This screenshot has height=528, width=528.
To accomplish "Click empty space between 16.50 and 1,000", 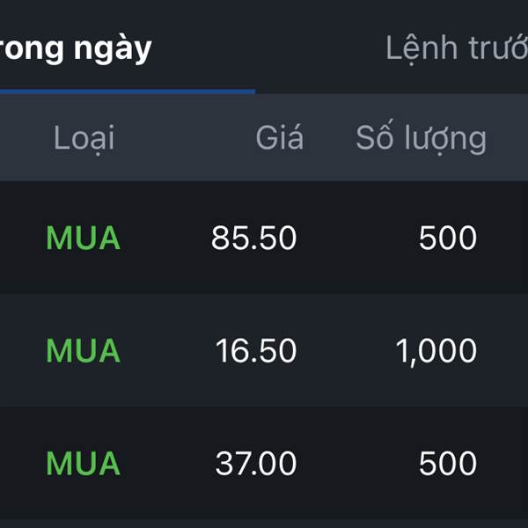I will tap(346, 350).
